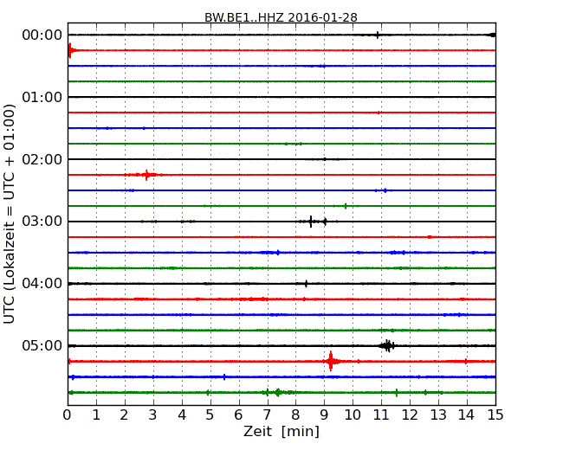Viewport: 563px width, 450px height.
Task: Click the plot title BW.BE1..HHZ 2016-01-28
Action: click(281, 17)
